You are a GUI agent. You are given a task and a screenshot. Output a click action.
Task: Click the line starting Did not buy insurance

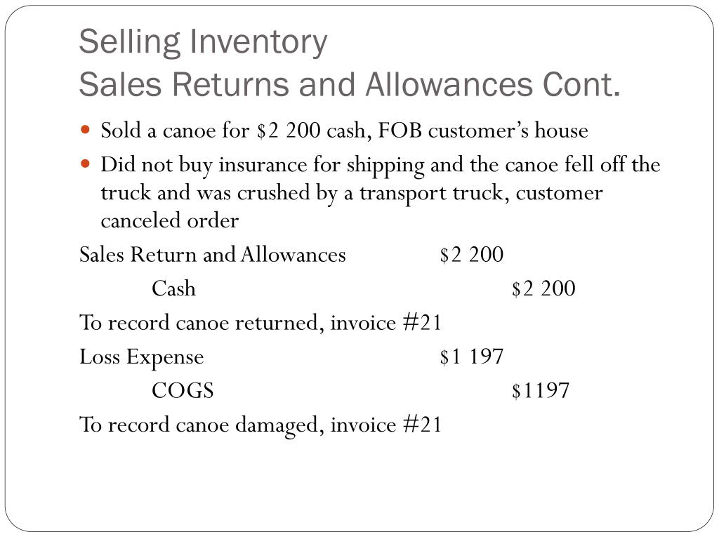coord(381,165)
